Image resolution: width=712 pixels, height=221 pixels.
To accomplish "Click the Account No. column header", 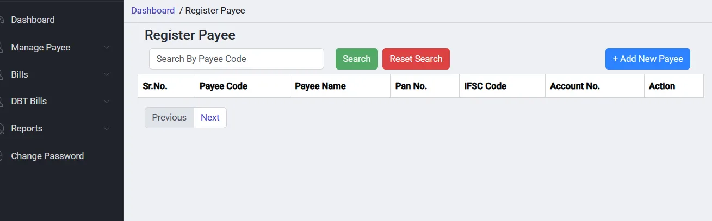I will pos(574,86).
